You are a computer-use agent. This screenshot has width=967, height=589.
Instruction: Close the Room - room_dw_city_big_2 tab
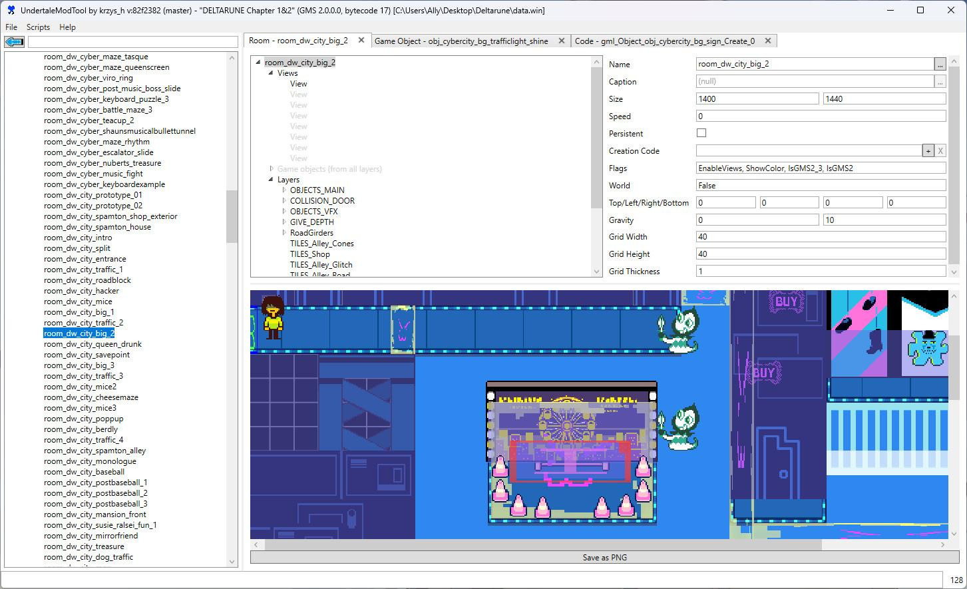click(361, 41)
